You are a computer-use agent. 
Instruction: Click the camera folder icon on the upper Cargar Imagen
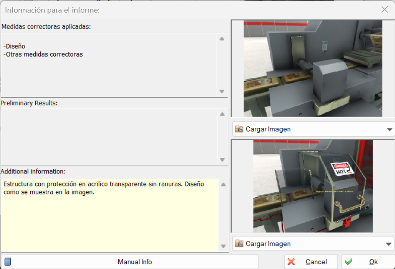(239, 129)
